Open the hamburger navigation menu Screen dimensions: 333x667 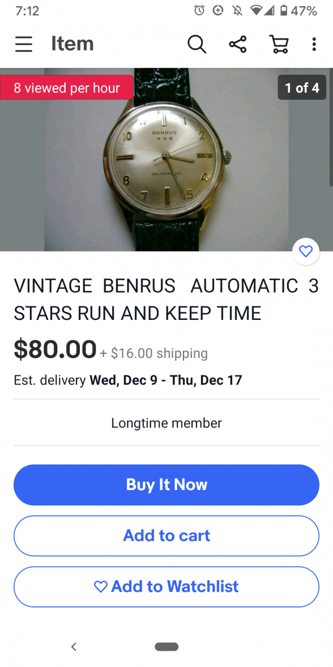click(24, 44)
